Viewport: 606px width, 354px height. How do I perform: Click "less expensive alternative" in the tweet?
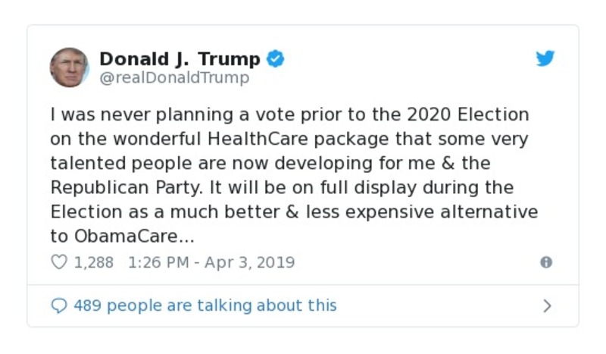click(x=426, y=211)
